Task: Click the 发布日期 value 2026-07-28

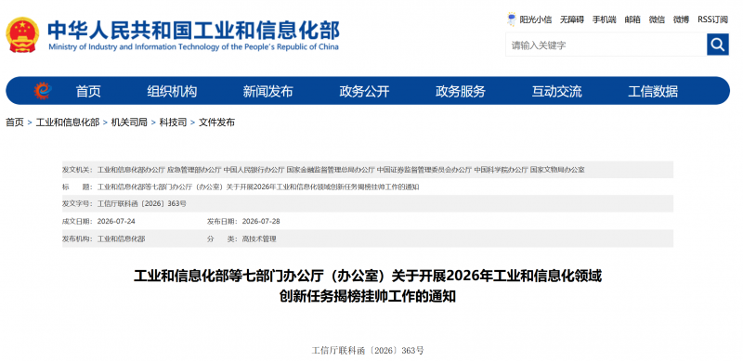Action: tap(261, 221)
